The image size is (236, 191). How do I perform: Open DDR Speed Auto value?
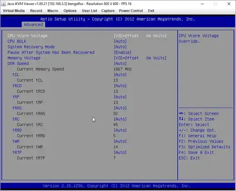[x=120, y=64]
